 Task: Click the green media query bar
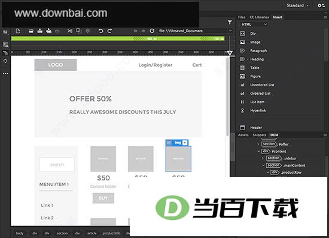coord(118,38)
